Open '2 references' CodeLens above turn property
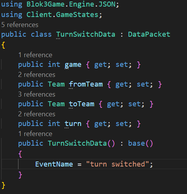Screen dimensions: 187x194 pyautogui.click(x=37, y=114)
